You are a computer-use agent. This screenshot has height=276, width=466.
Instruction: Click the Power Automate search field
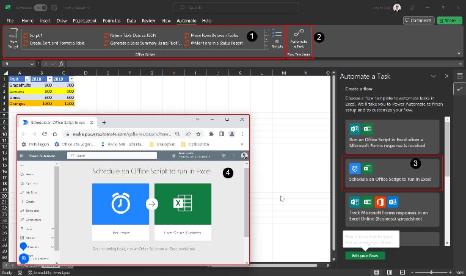[112, 156]
